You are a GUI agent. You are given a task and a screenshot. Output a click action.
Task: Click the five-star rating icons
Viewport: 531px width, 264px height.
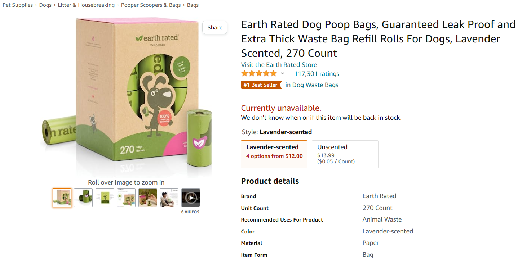pos(259,73)
